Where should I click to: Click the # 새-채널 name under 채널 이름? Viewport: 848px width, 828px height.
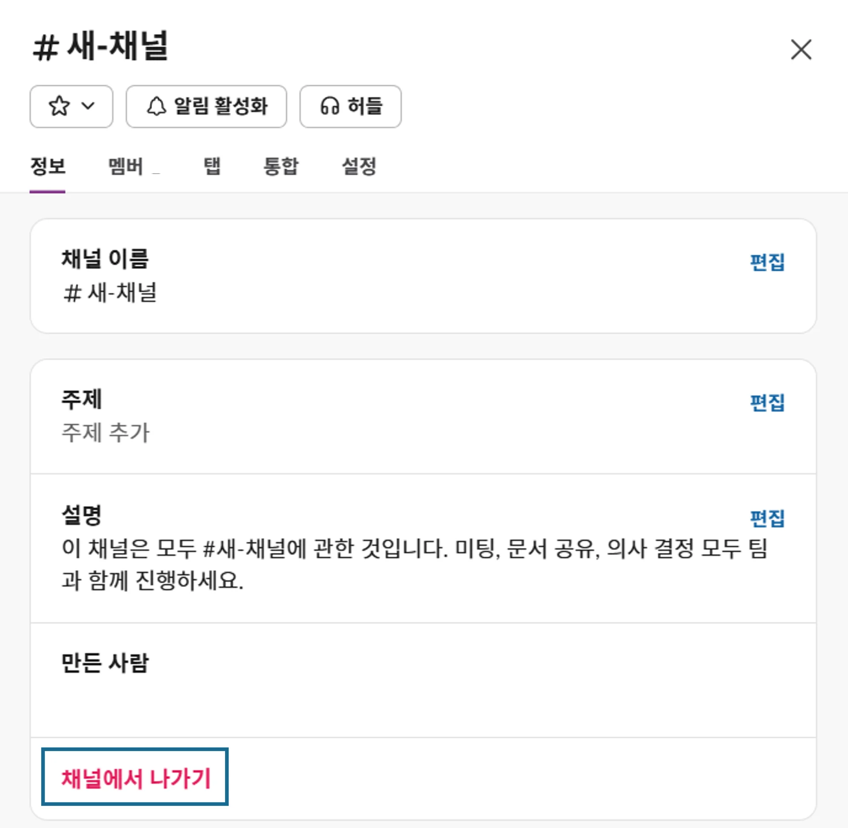110,293
